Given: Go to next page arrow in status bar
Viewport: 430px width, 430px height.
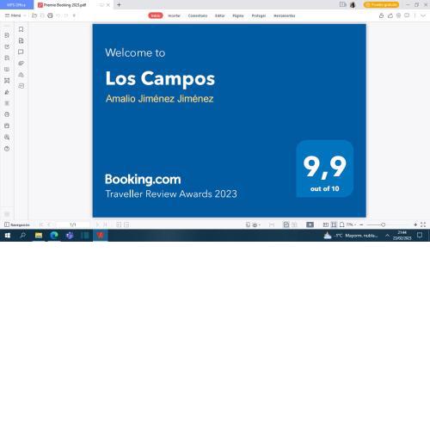Looking at the screenshot, I should [97, 224].
